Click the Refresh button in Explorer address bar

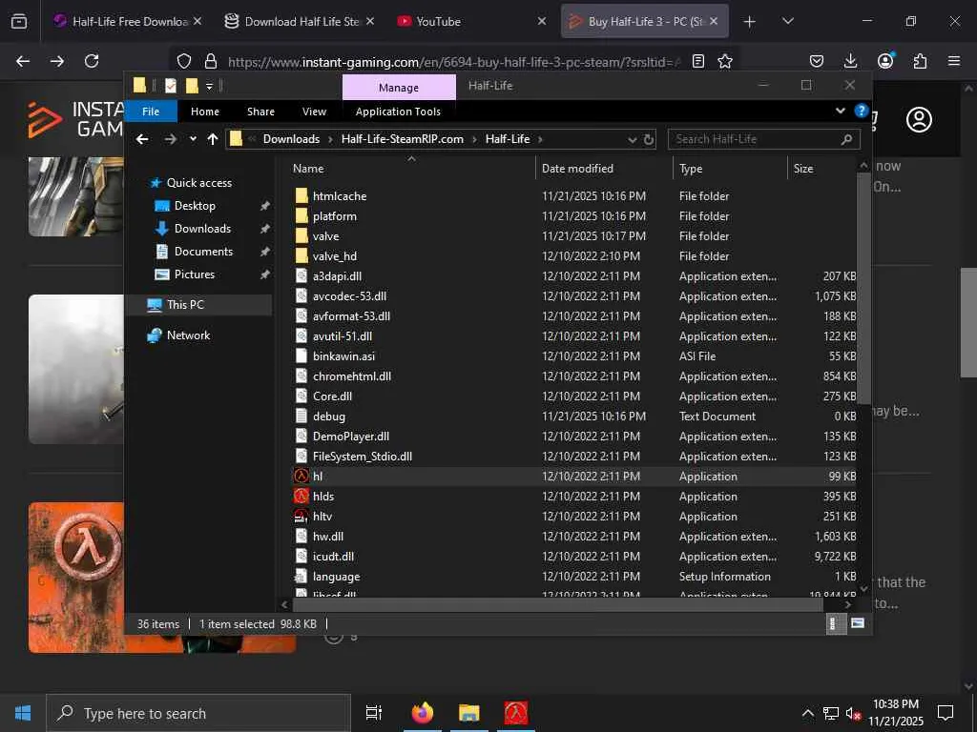point(649,139)
